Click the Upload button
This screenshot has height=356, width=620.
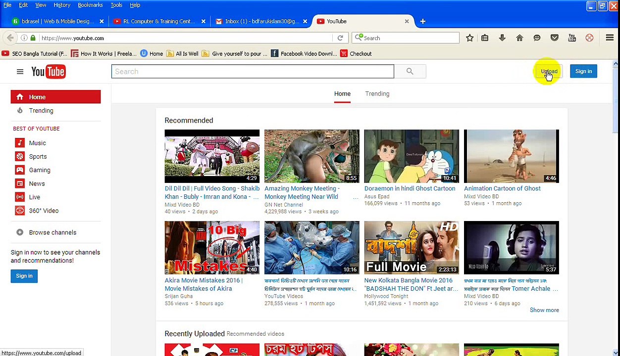point(549,71)
